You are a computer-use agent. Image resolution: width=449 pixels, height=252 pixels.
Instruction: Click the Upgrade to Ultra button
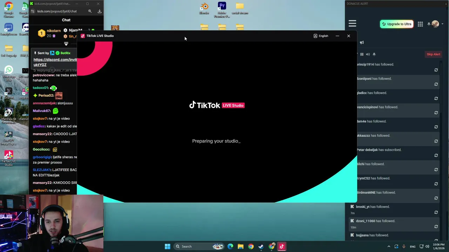coord(396,24)
